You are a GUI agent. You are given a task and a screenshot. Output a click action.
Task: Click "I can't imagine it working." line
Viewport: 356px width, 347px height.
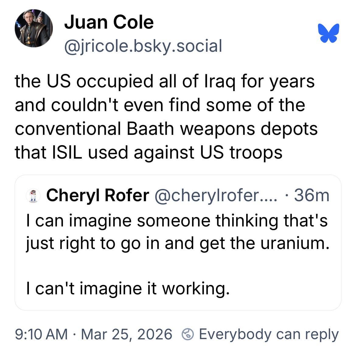pos(127,288)
